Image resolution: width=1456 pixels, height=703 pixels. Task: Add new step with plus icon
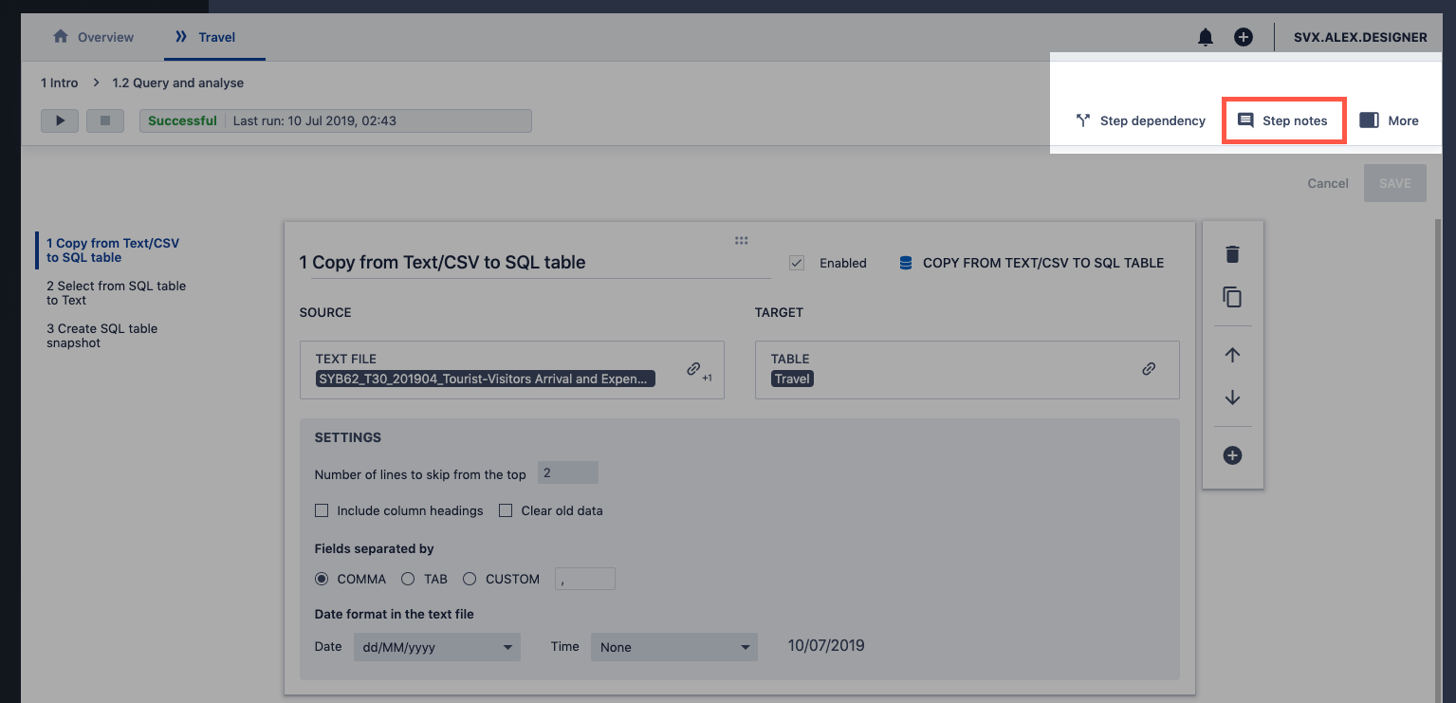(1232, 455)
